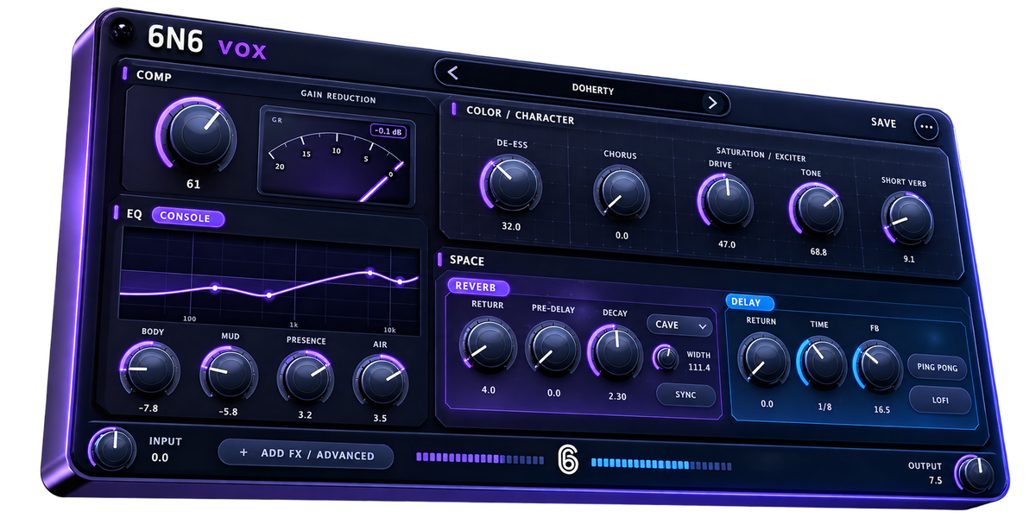Click the SHORT VERB knob
Screen dimensions: 1036x518
coord(907,218)
